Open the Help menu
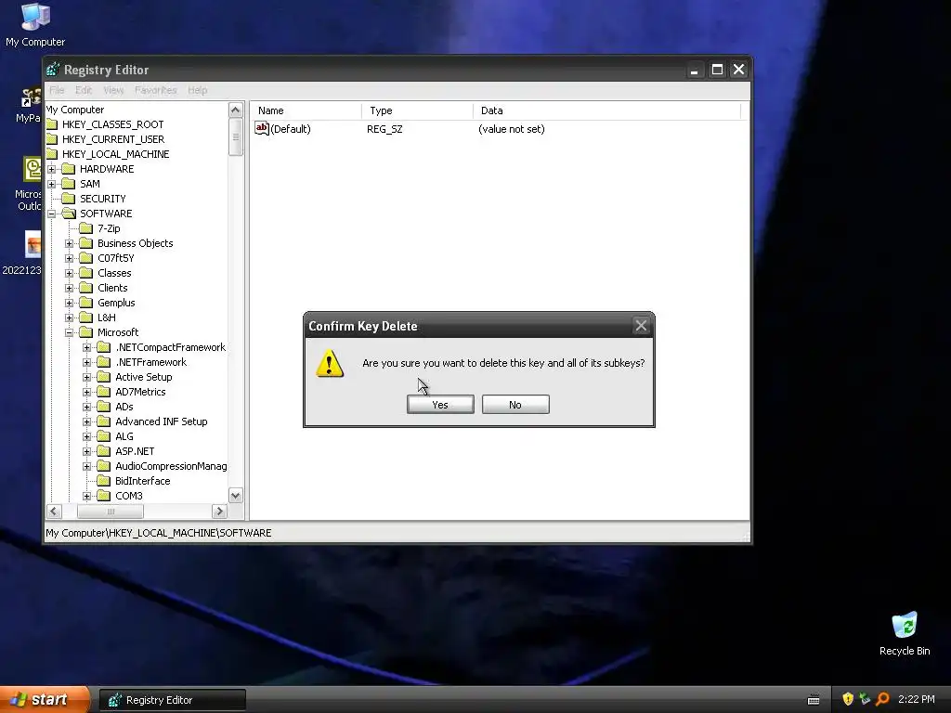 pyautogui.click(x=198, y=90)
